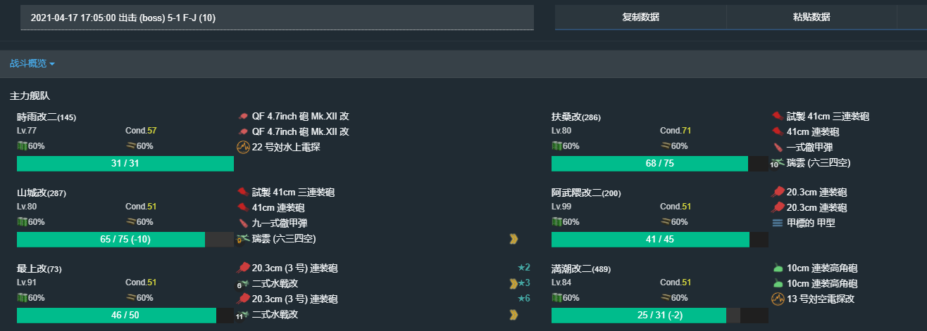Click 時雨改二 HP bar 31 / 31
927x331 pixels.
click(125, 164)
